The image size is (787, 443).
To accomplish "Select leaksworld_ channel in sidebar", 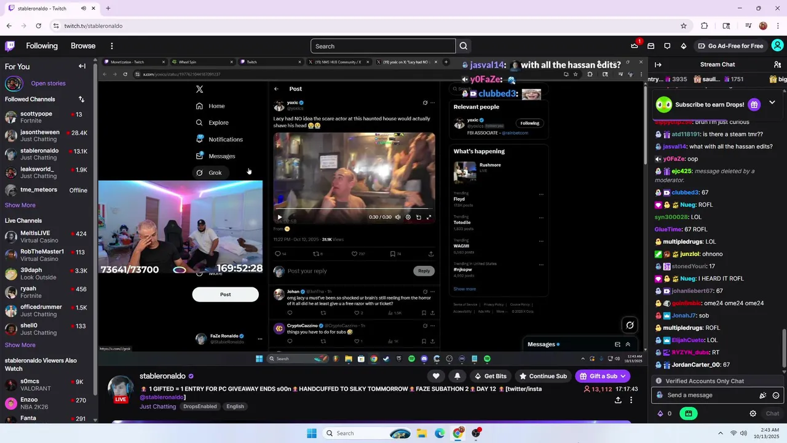I will [x=47, y=173].
